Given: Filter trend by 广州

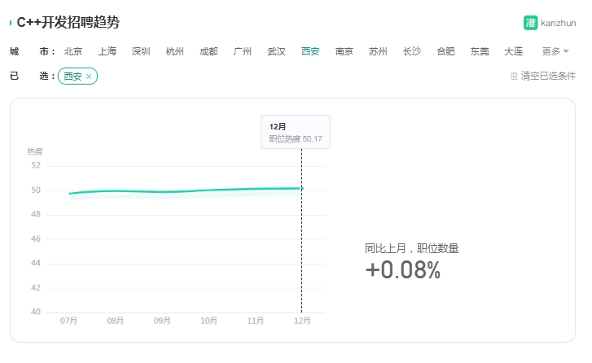Looking at the screenshot, I should (243, 51).
